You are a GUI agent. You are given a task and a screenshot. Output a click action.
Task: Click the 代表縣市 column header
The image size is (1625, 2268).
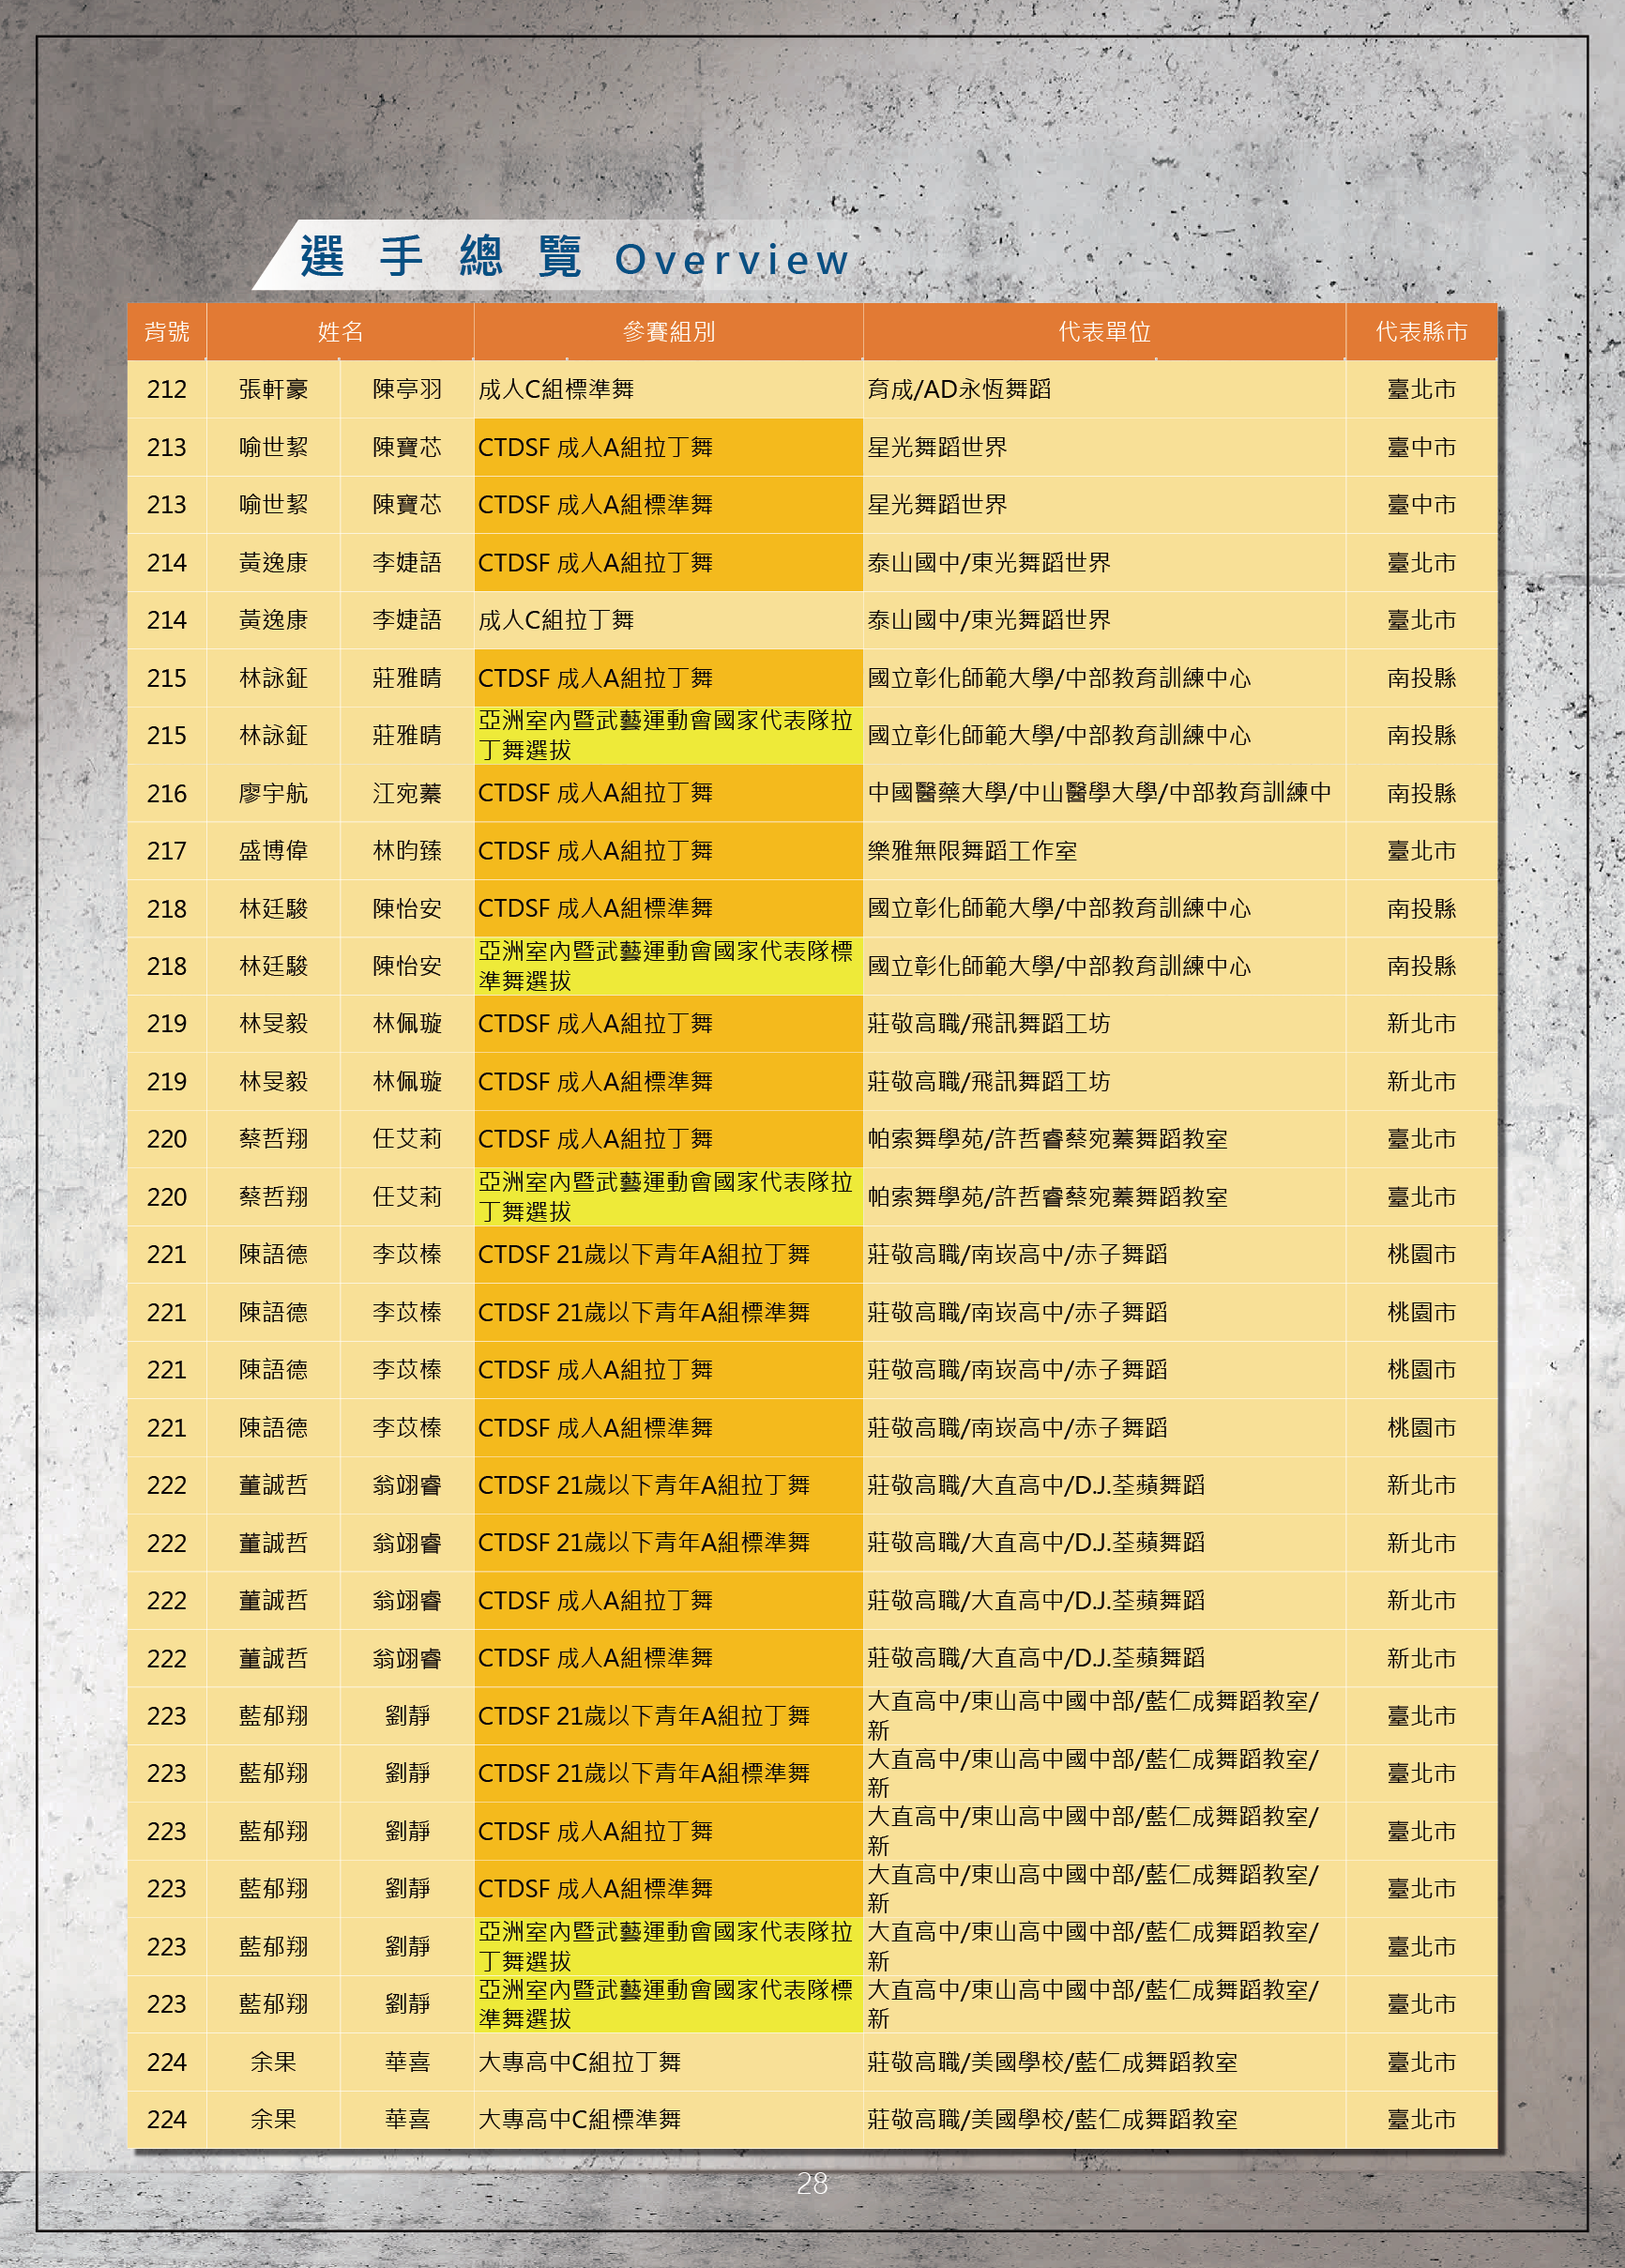[x=1421, y=332]
